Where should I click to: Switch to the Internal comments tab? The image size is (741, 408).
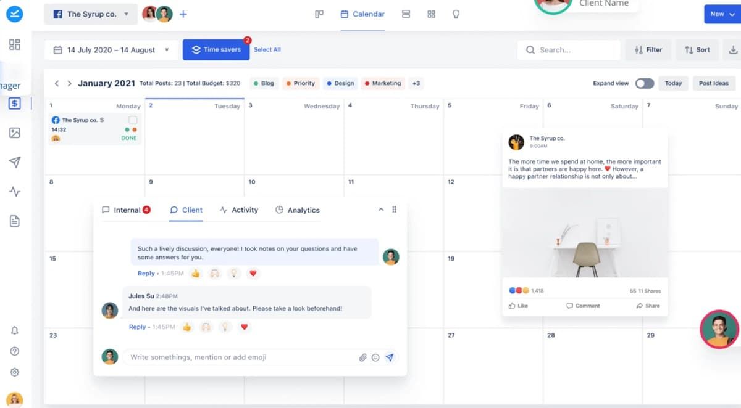[126, 210]
